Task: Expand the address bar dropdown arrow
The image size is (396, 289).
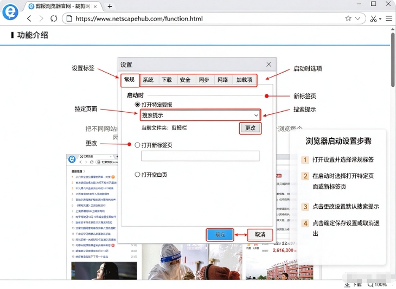Action: (357, 18)
